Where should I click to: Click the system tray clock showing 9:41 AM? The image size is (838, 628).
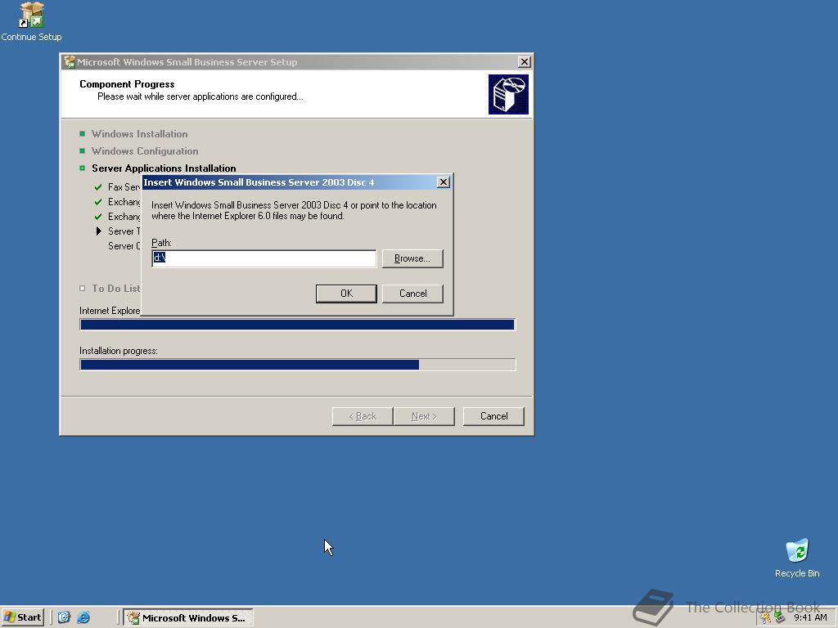pyautogui.click(x=810, y=618)
